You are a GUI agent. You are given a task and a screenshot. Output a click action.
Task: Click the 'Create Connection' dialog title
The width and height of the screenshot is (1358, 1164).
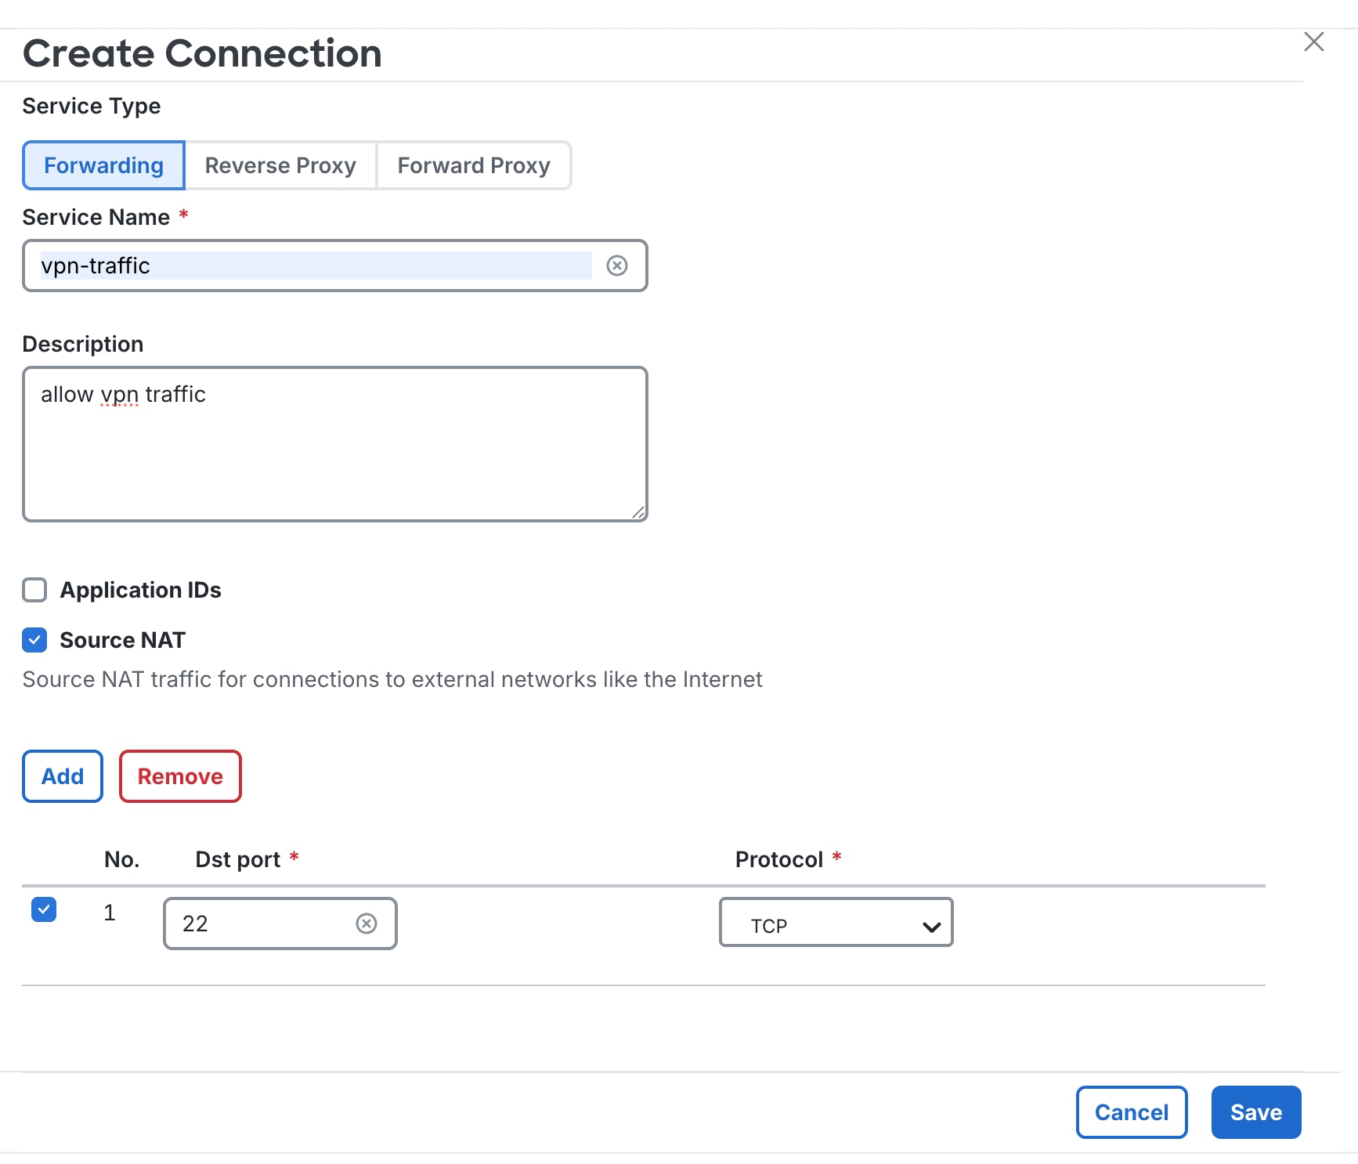pyautogui.click(x=202, y=53)
